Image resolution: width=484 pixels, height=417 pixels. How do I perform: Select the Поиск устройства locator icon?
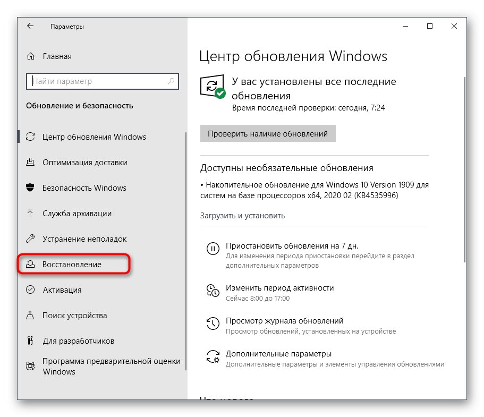[30, 315]
